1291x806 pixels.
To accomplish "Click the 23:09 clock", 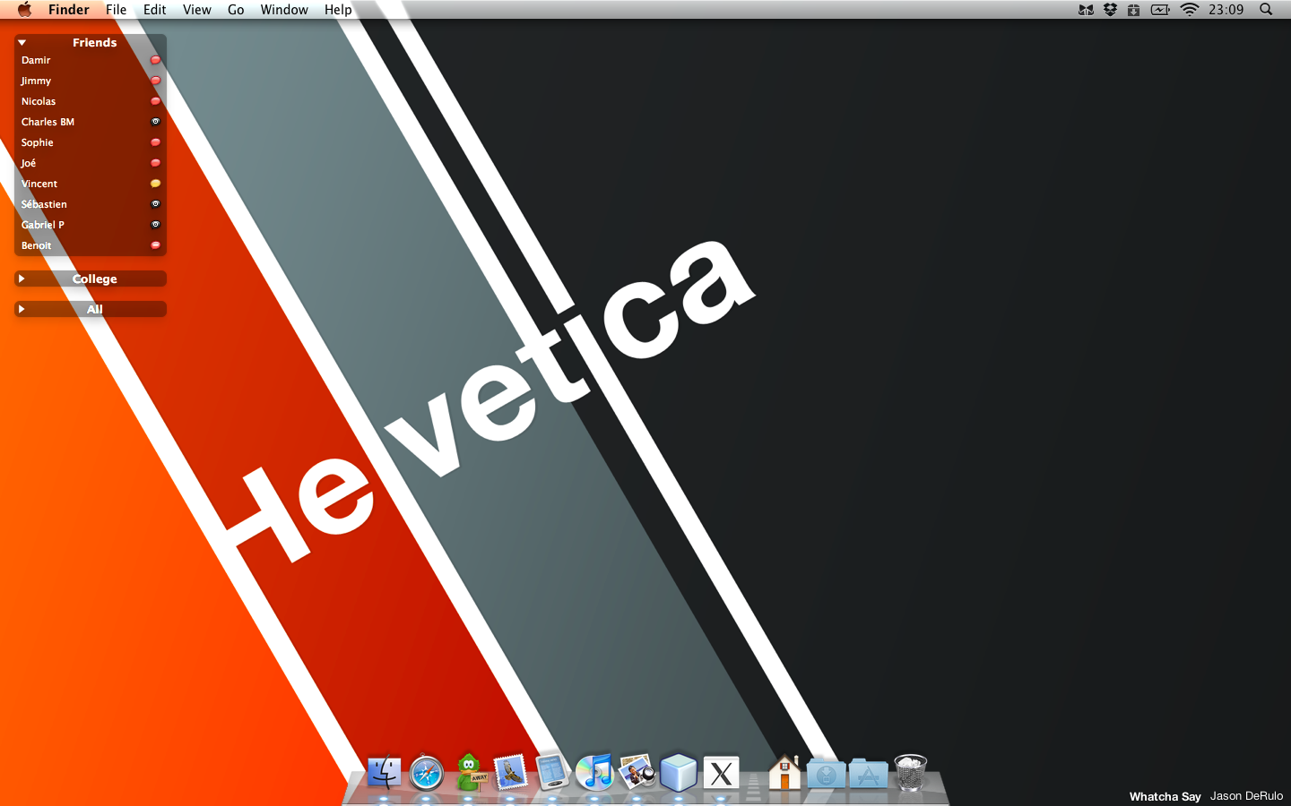I will [1226, 9].
